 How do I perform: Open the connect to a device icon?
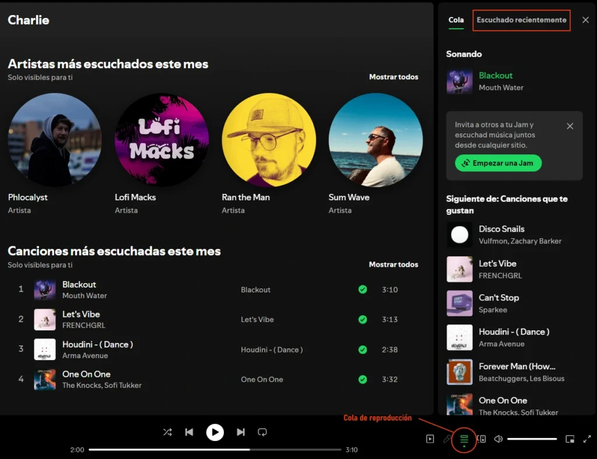tap(481, 439)
